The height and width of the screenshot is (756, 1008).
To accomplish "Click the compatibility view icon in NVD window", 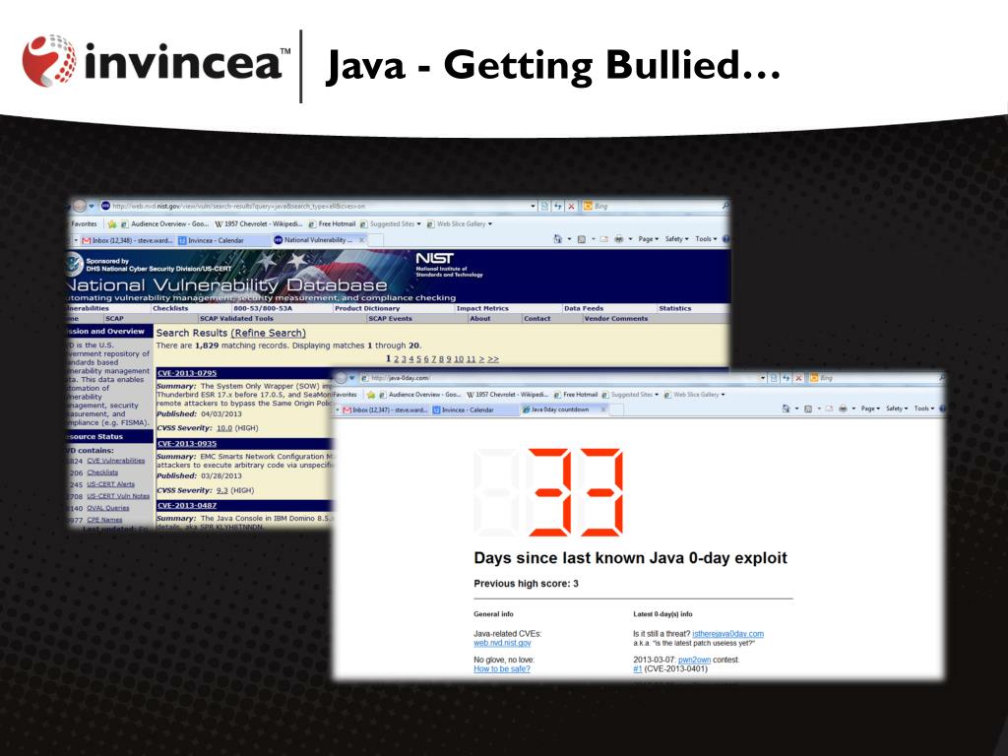I will tap(545, 207).
